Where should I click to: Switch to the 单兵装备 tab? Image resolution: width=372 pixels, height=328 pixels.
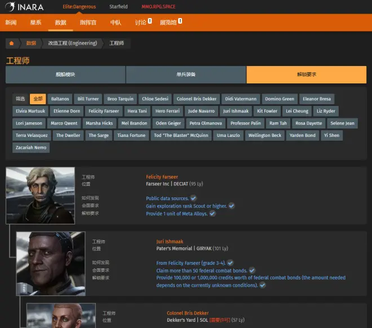tap(186, 74)
